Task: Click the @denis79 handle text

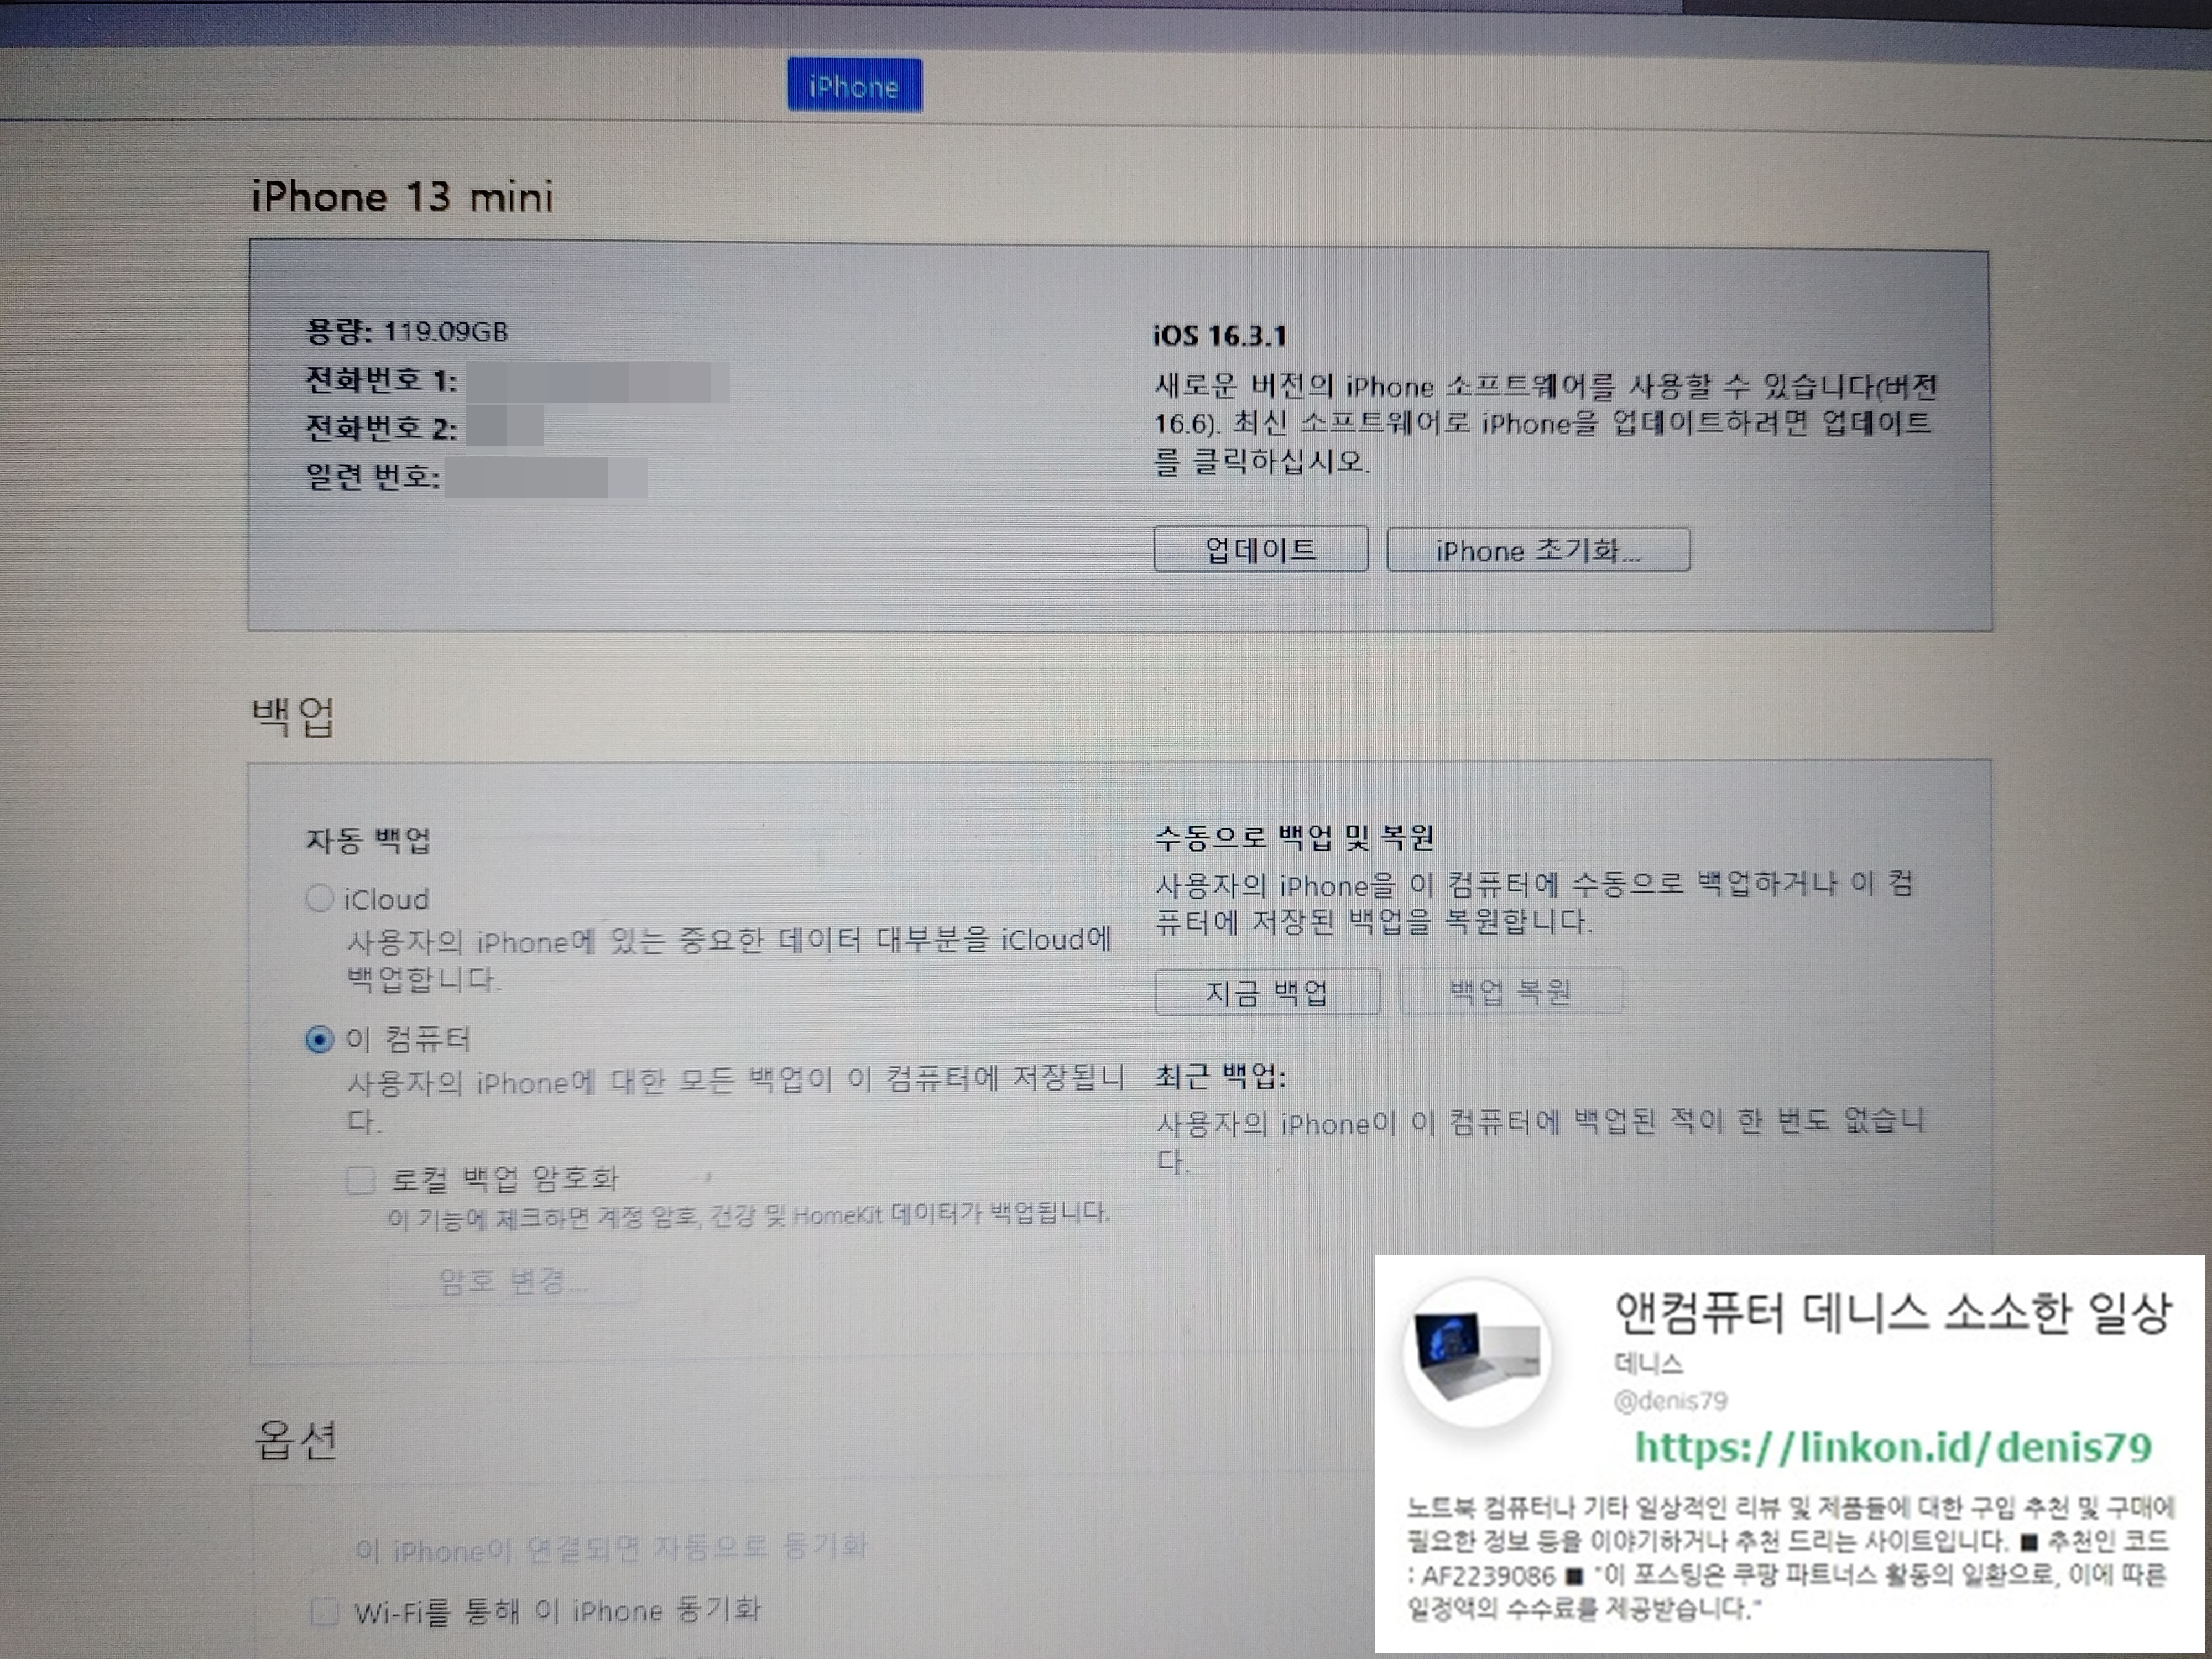Action: 1670,1400
